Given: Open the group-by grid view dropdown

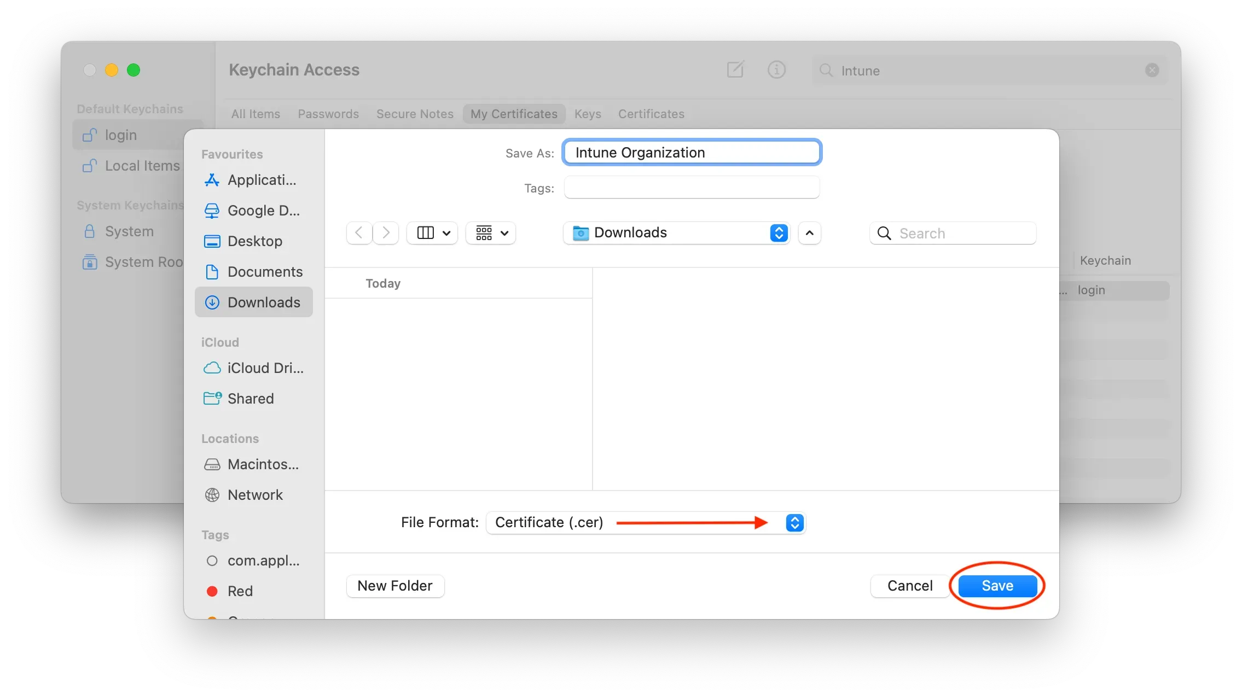Looking at the screenshot, I should [x=491, y=233].
